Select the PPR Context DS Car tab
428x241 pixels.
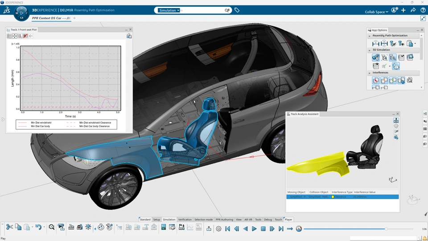pos(51,18)
